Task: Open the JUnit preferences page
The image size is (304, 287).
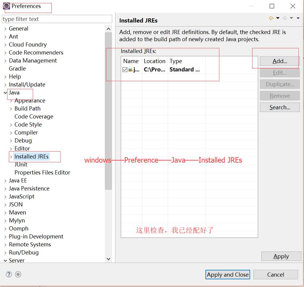Action: tap(21, 165)
